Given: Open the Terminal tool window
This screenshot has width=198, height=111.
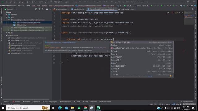Looking at the screenshot, I should (27, 101).
